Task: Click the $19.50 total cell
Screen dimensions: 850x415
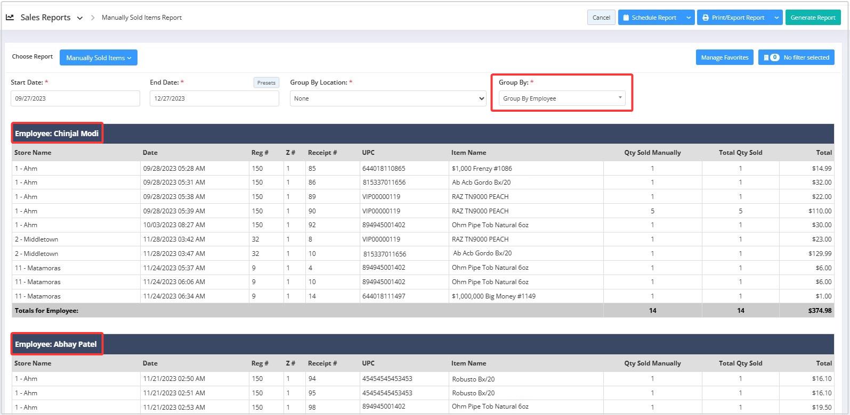Action: tap(822, 408)
